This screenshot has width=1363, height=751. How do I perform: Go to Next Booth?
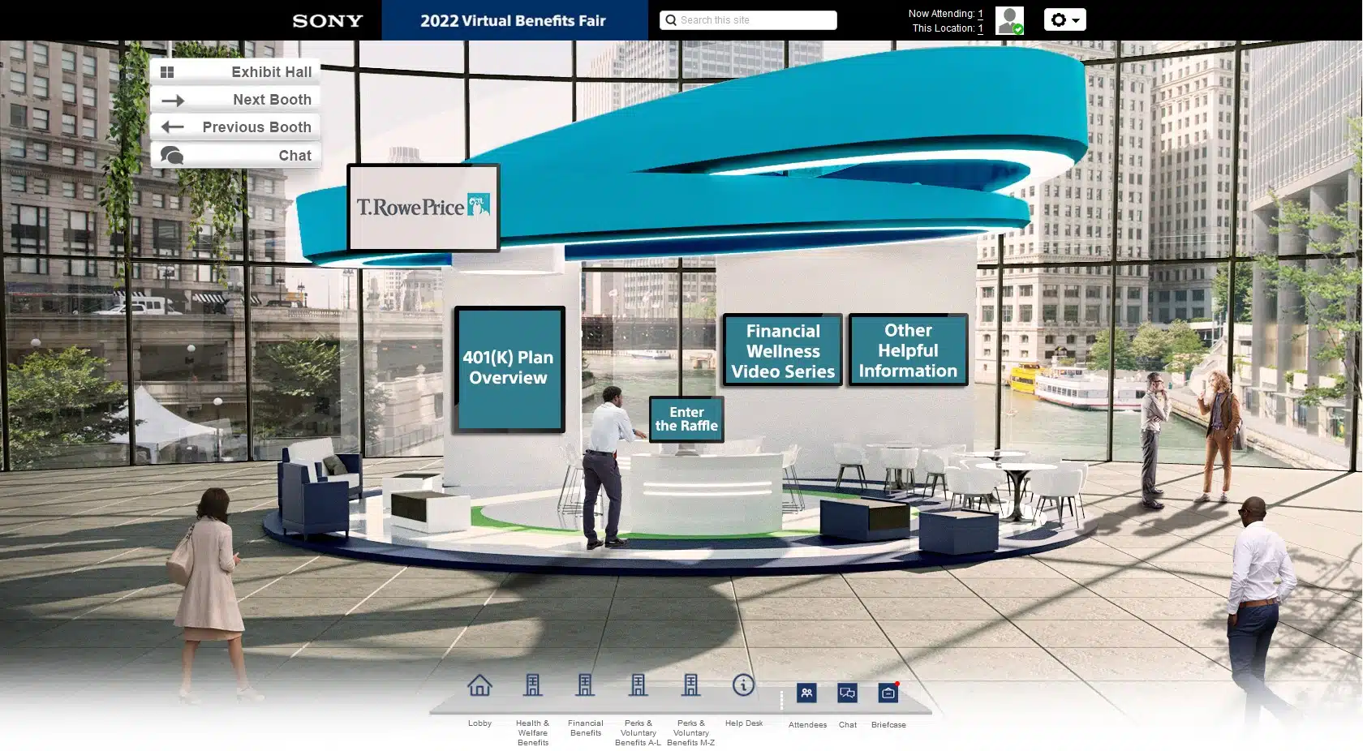[235, 99]
